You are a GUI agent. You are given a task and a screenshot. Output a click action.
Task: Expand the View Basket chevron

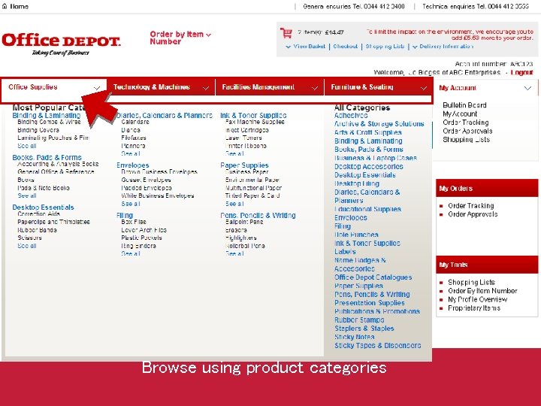[288, 47]
